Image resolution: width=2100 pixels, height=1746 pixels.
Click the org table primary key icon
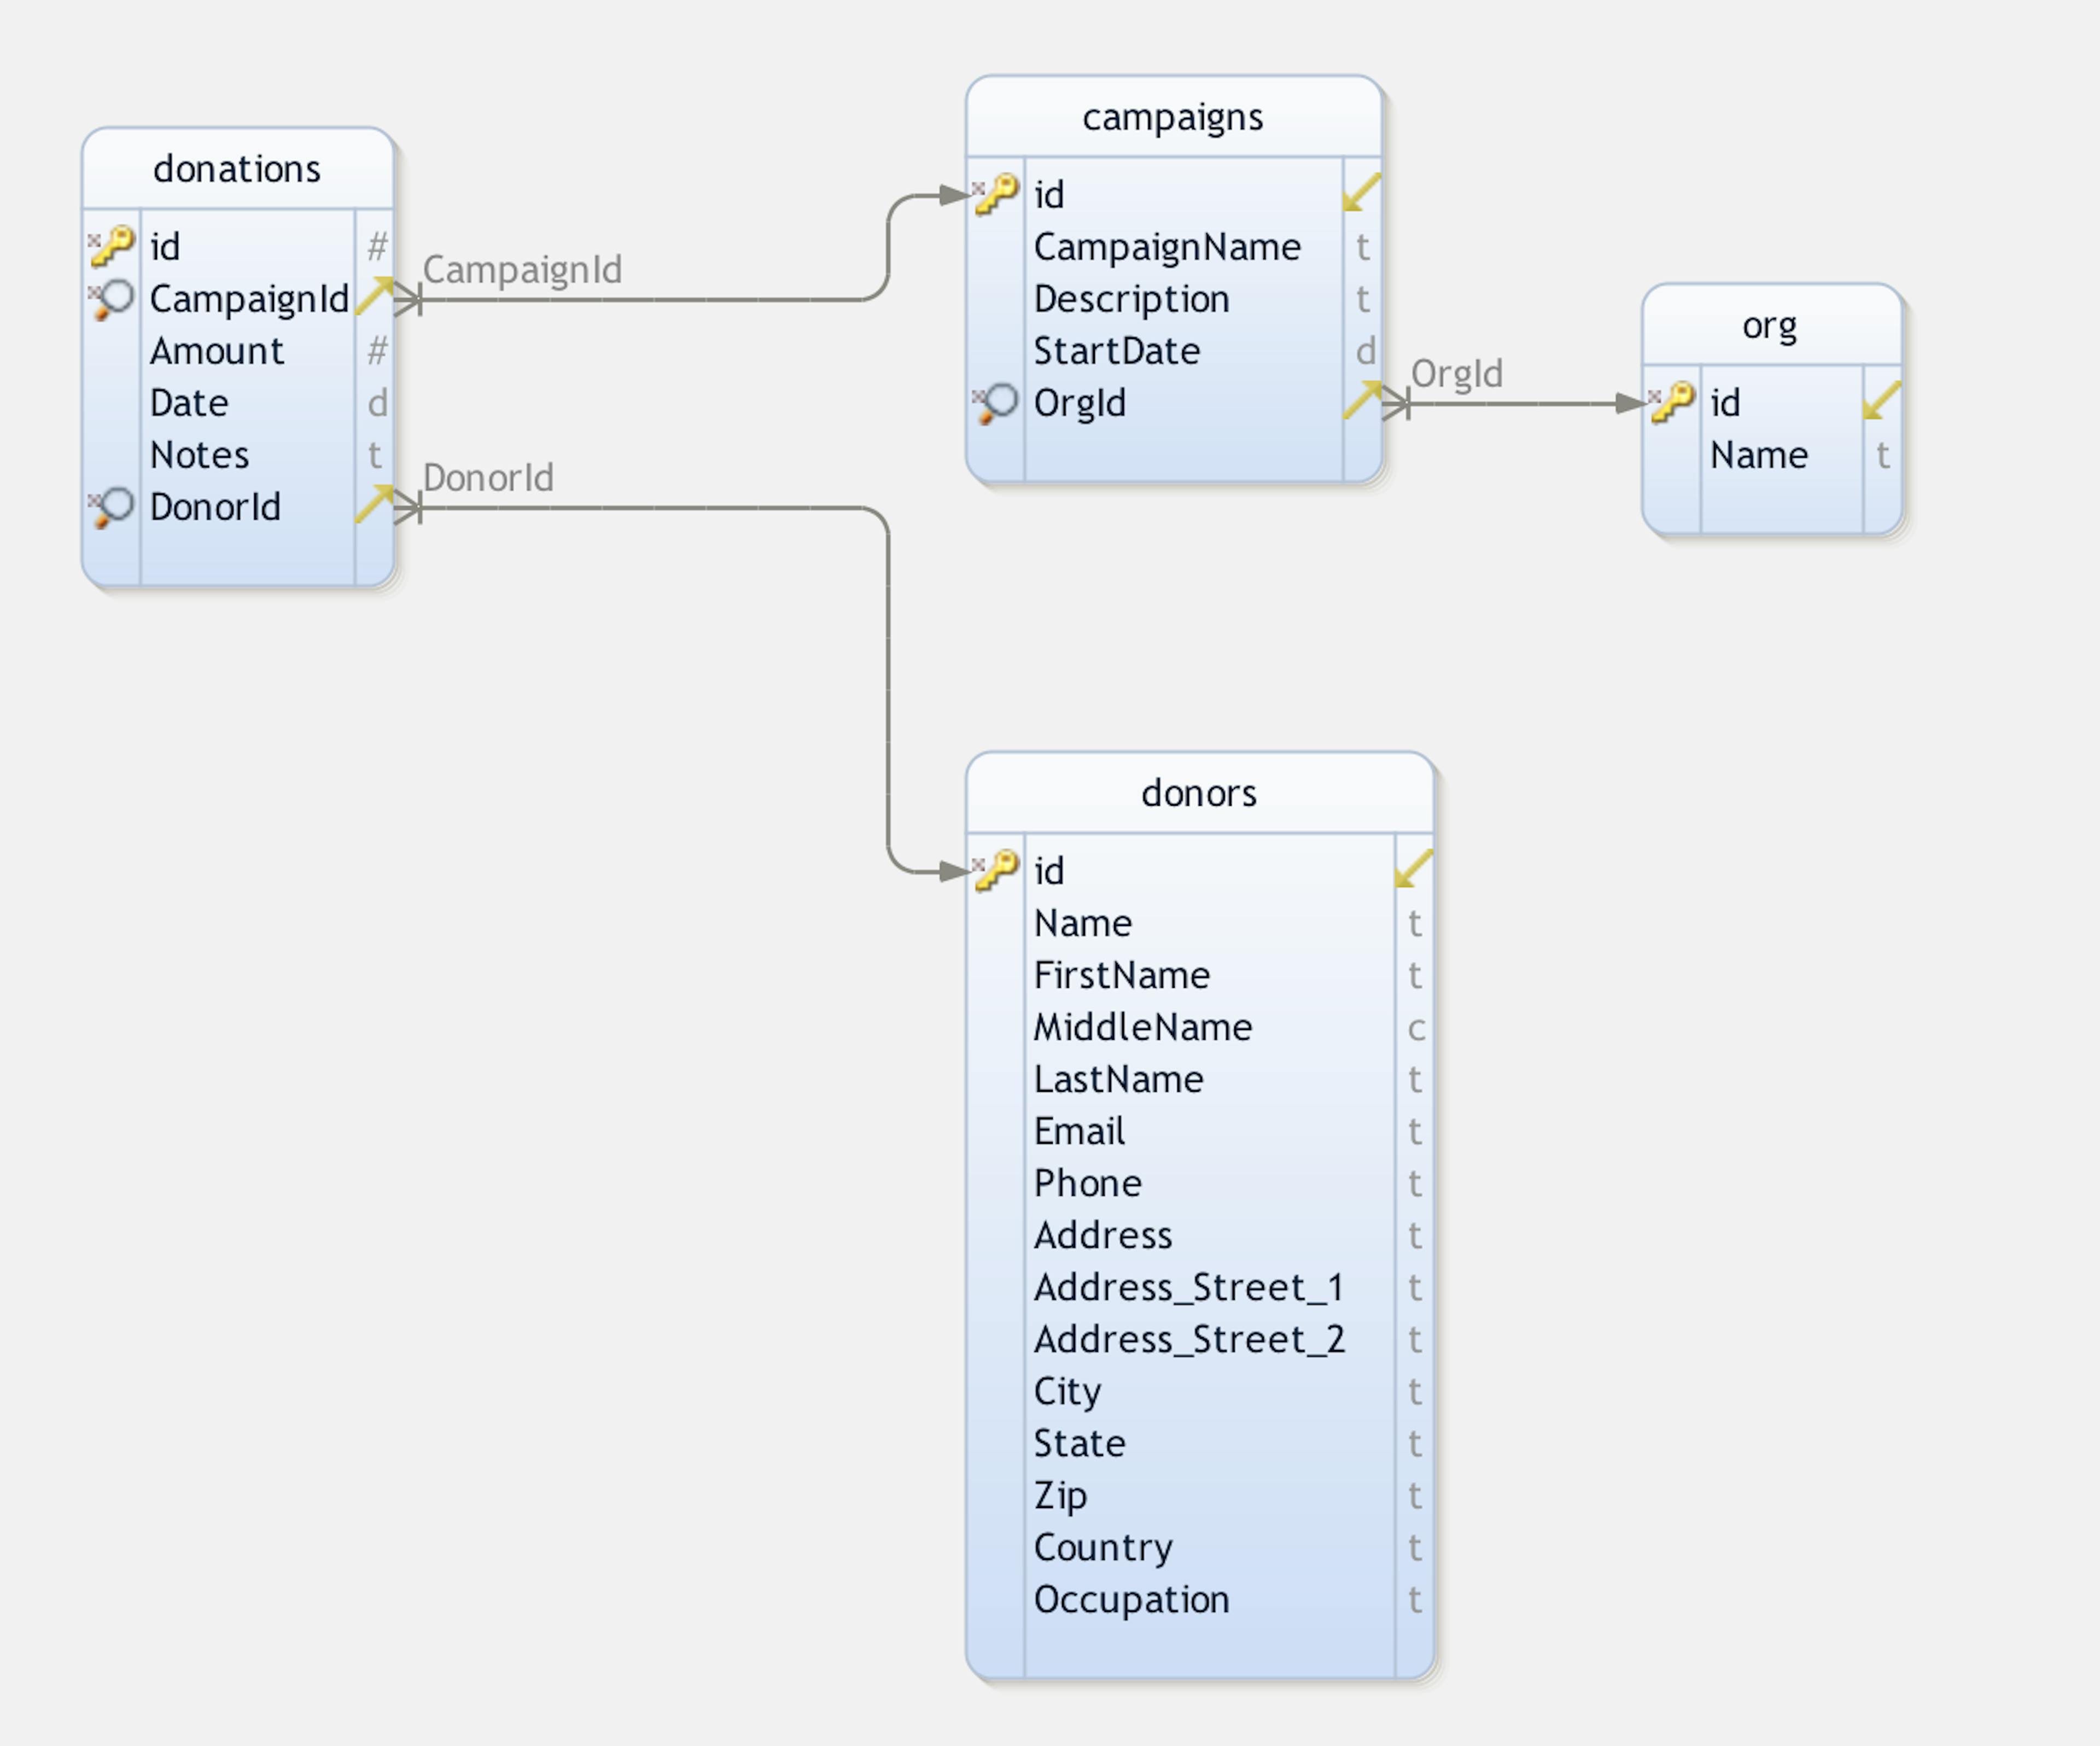pyautogui.click(x=1672, y=403)
